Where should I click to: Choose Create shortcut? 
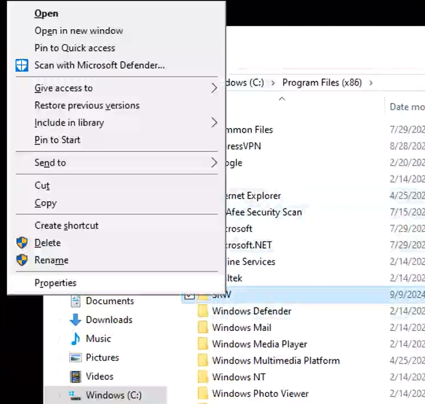66,225
